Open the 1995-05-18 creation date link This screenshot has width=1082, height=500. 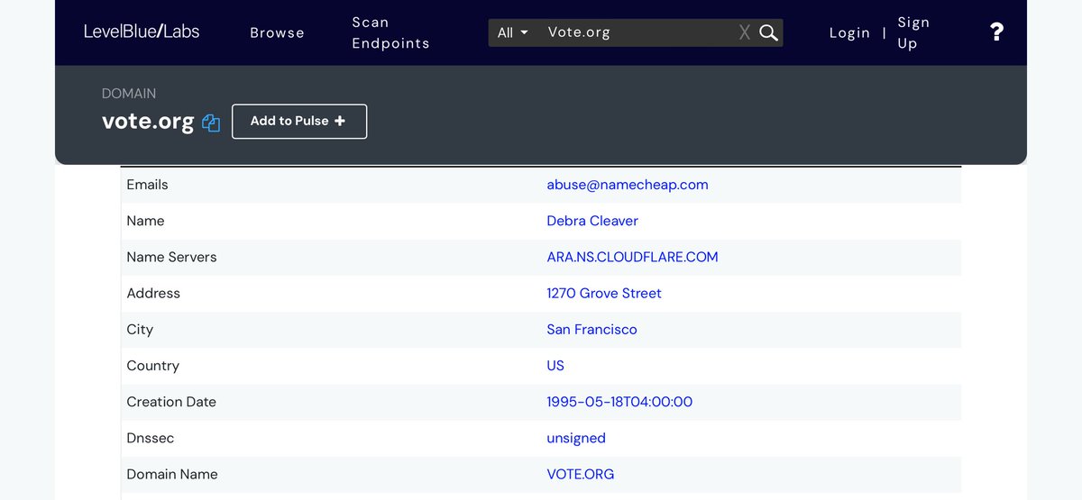619,402
